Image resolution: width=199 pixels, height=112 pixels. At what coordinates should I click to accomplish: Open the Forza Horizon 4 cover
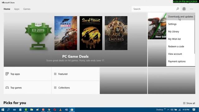pyautogui.click(x=66, y=33)
